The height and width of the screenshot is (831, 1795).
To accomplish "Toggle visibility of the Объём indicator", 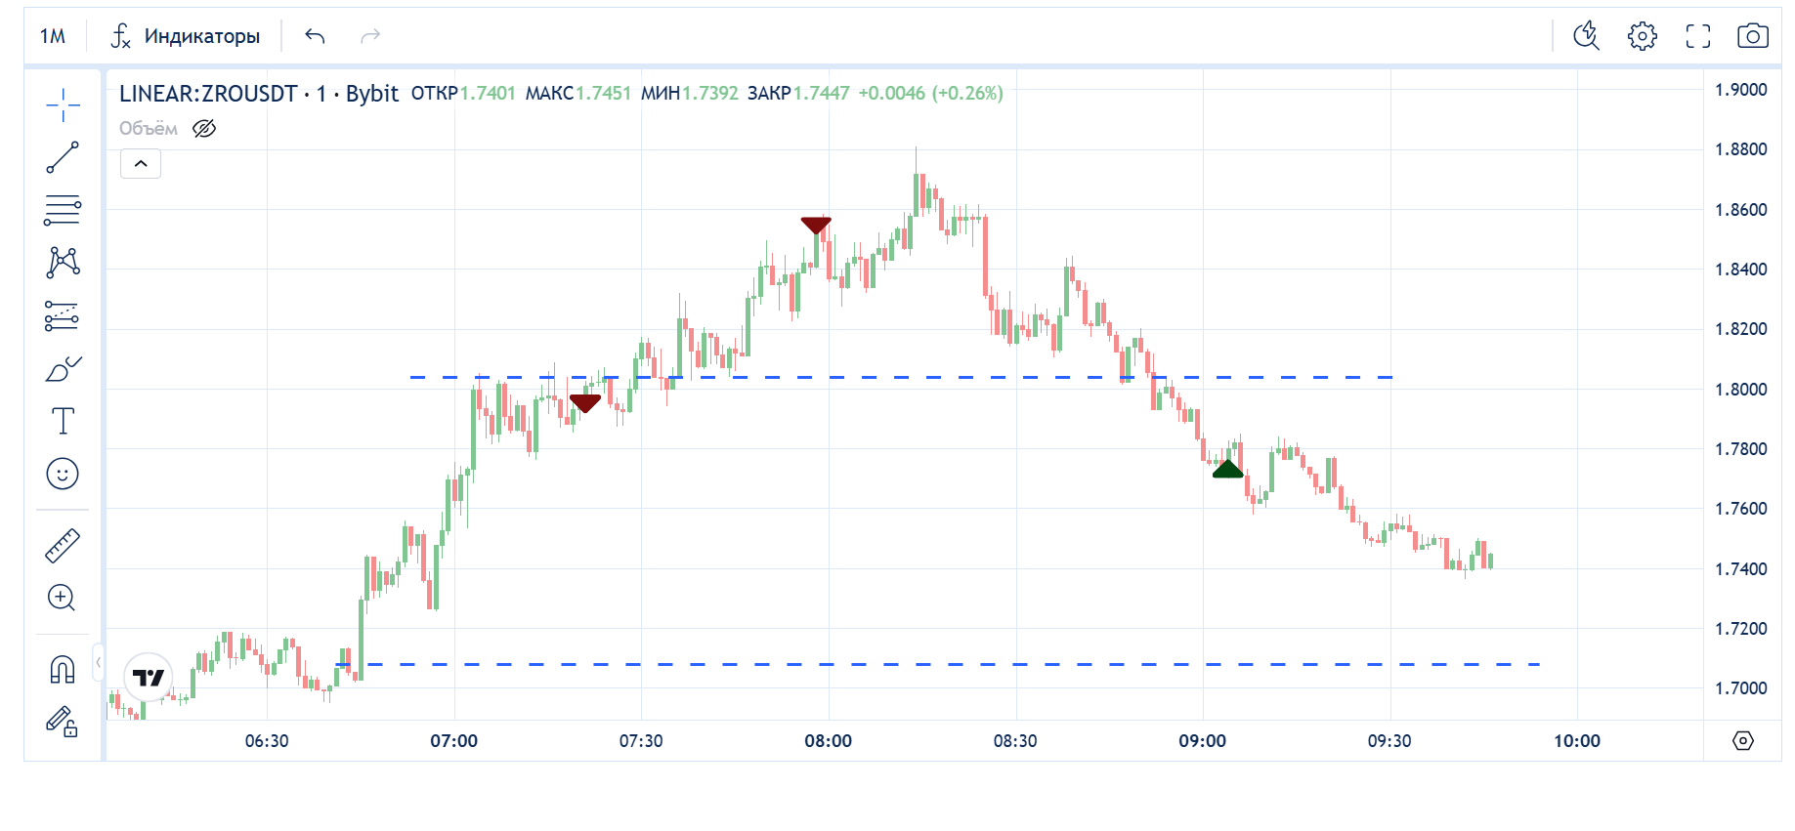I will pos(204,129).
